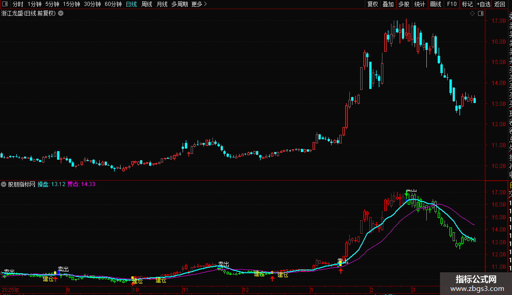512x295 pixels.
Task: Select the 60分钟 period tab
Action: 113,4
